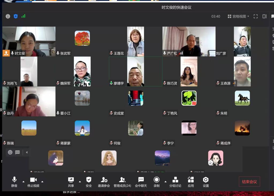This screenshot has height=196, width=274.
Task: Check the green network signal icon
Action: (x=23, y=16)
